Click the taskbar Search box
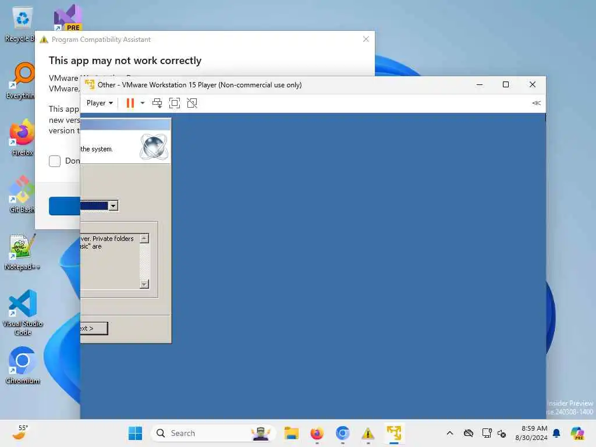 pyautogui.click(x=213, y=433)
